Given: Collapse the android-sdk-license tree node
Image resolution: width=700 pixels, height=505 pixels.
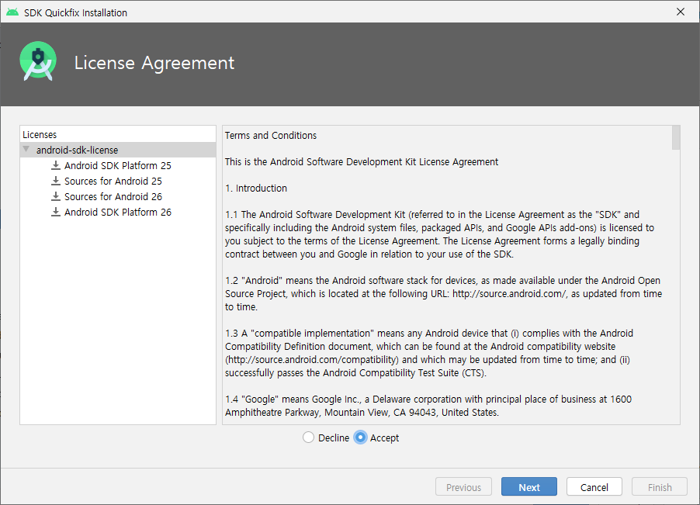Looking at the screenshot, I should (x=26, y=150).
